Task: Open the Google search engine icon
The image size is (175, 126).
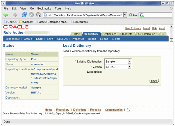Action: pos(142,15)
